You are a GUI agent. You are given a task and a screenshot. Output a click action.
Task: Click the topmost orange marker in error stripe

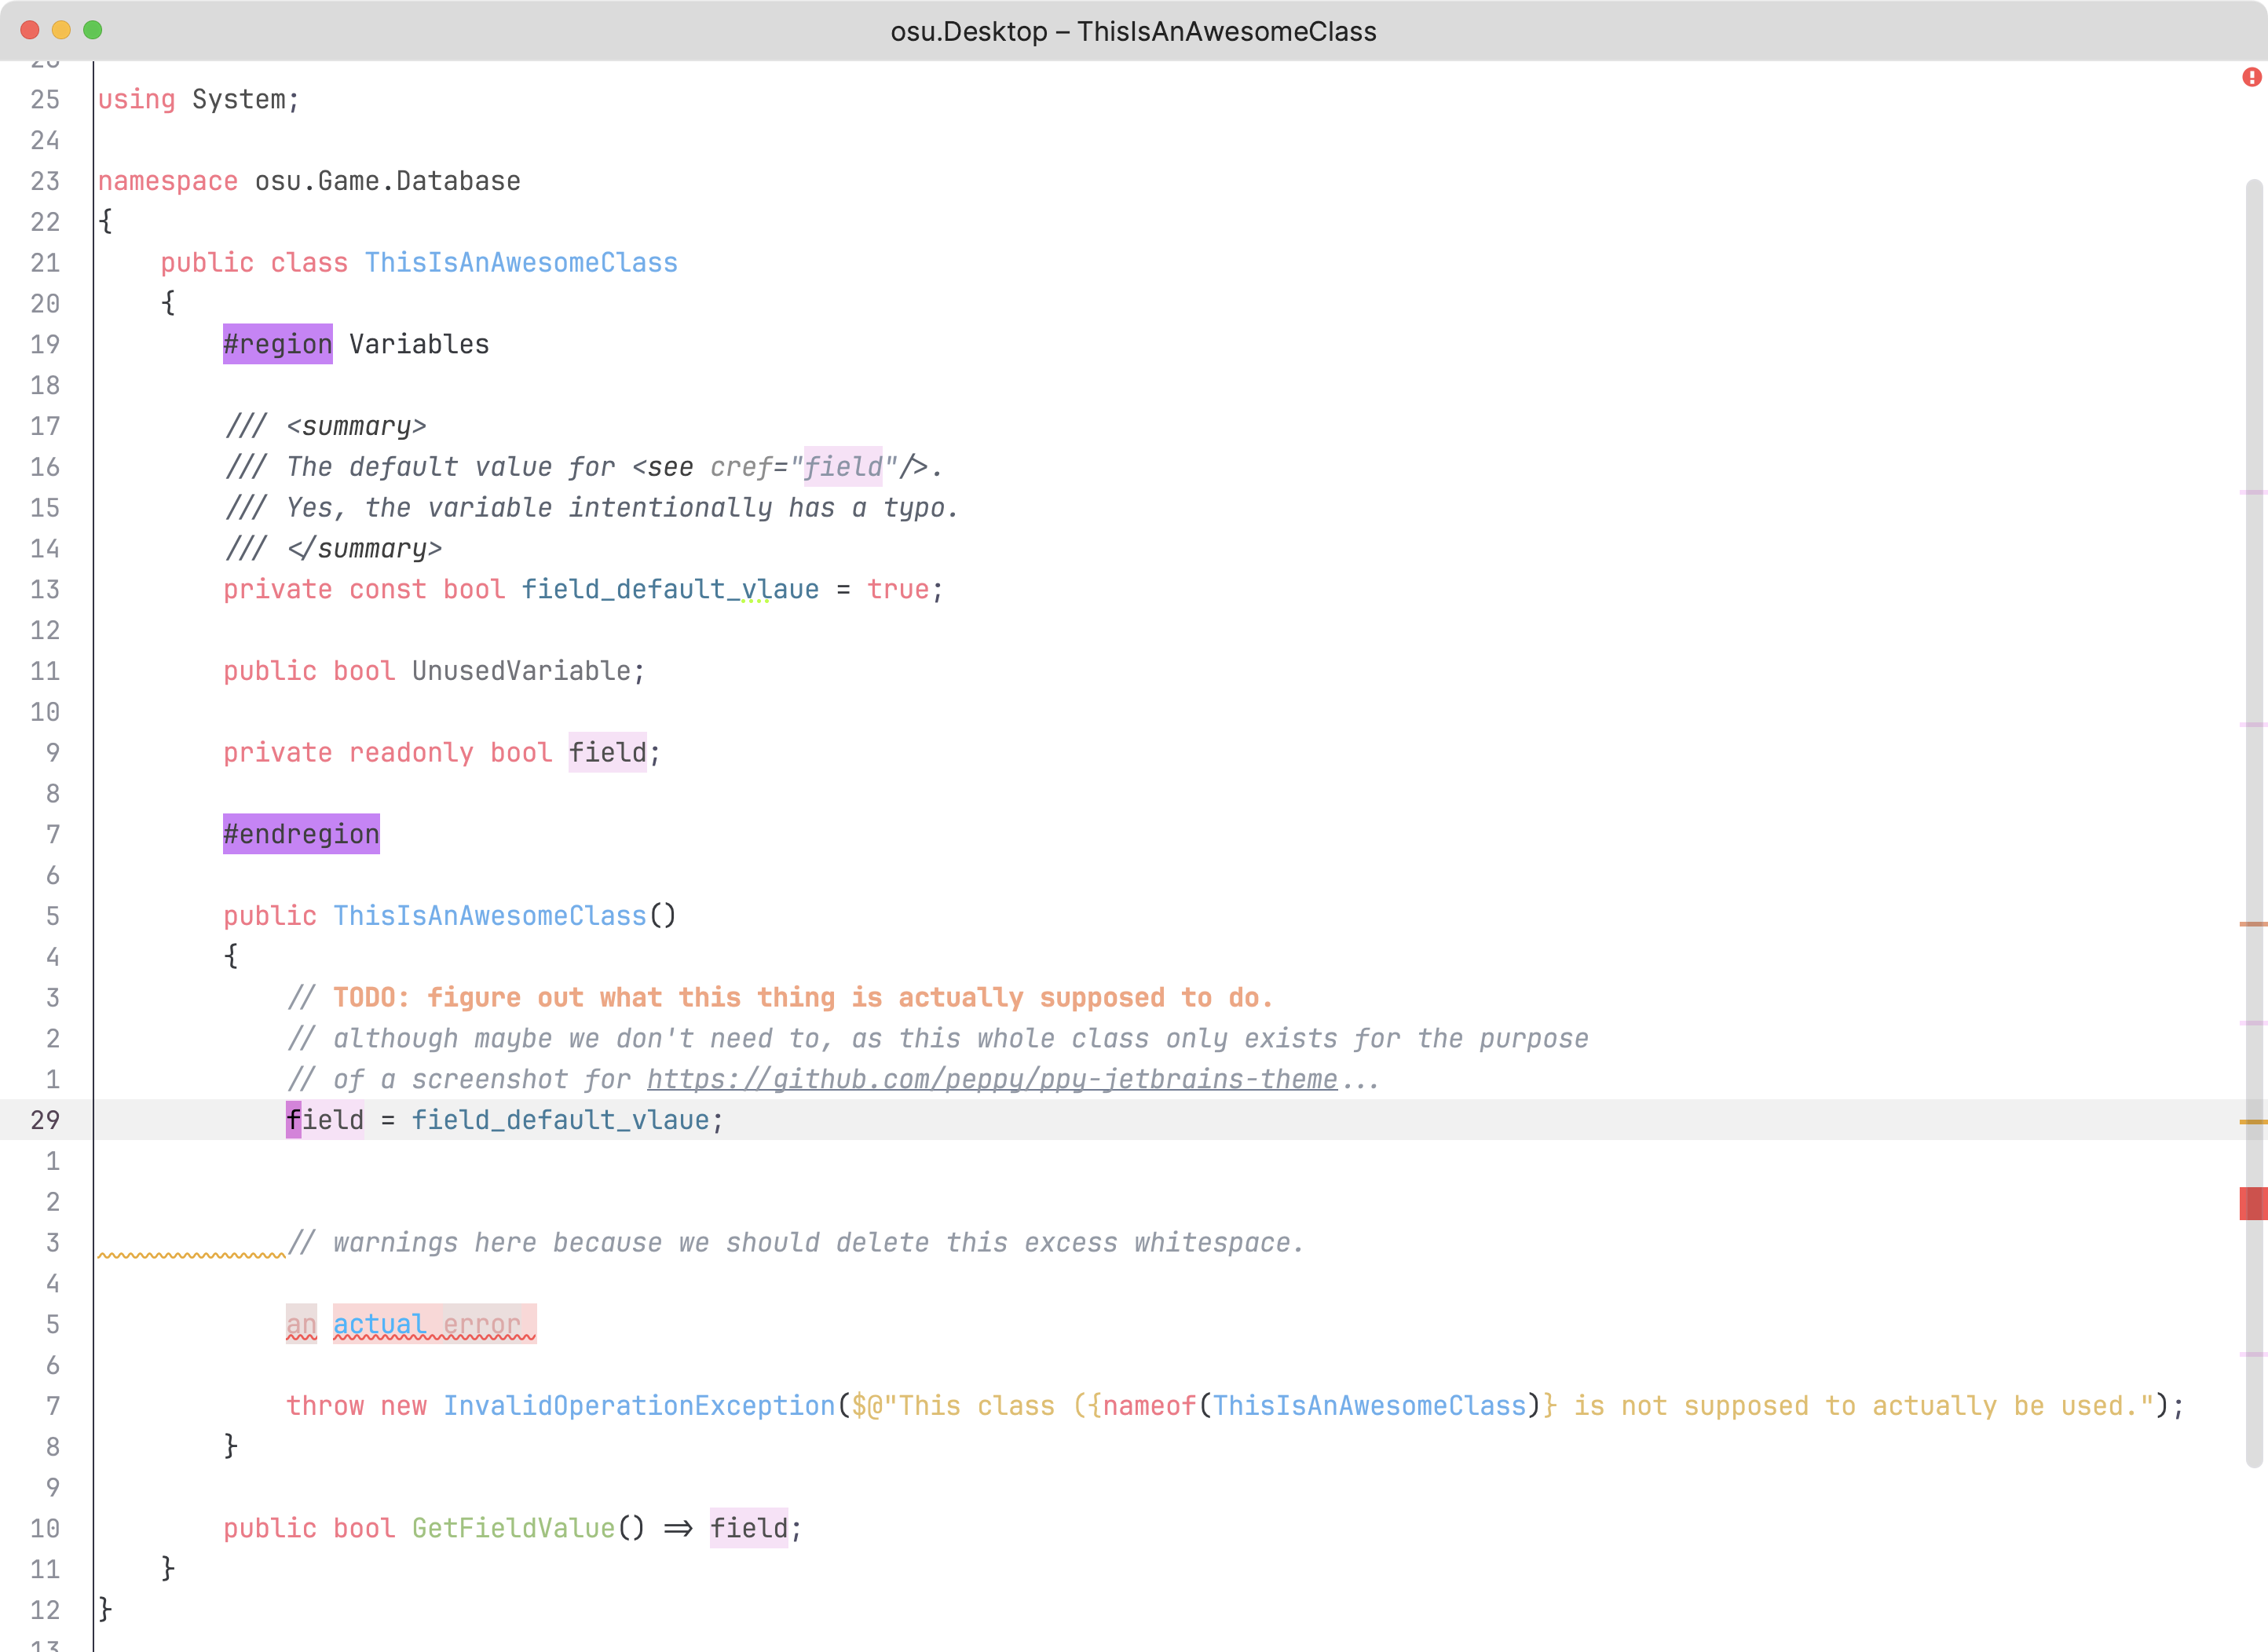pyautogui.click(x=2253, y=924)
